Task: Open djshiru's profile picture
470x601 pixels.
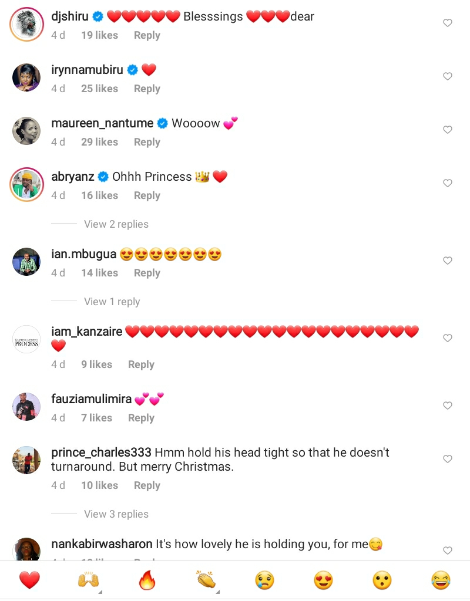Action: (26, 25)
